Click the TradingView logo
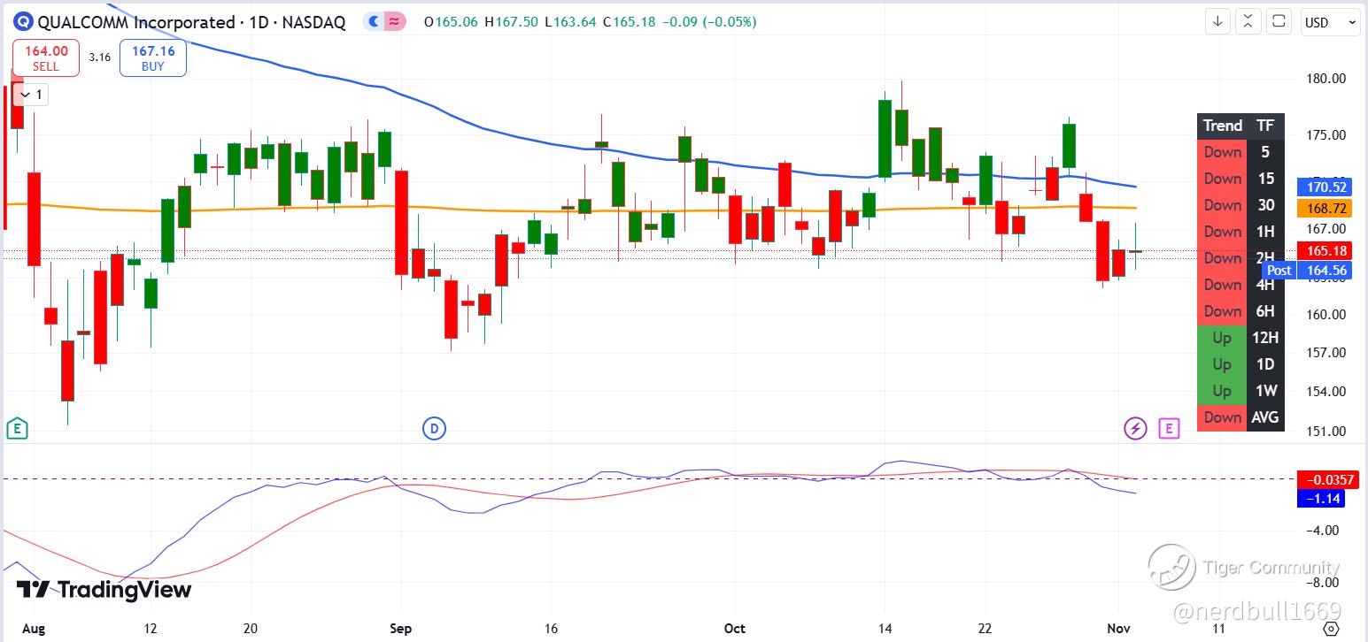Image resolution: width=1368 pixels, height=642 pixels. click(x=104, y=590)
